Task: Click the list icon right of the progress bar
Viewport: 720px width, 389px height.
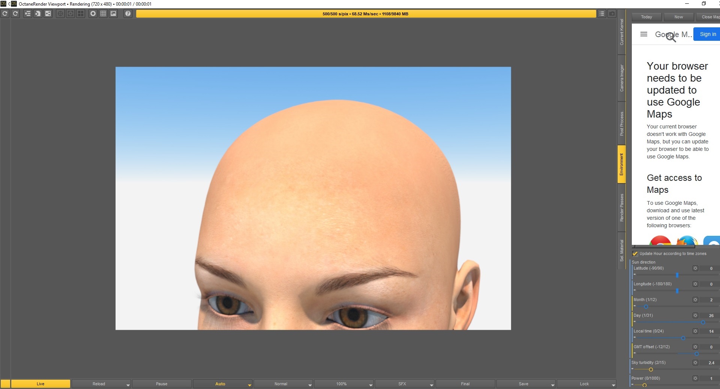Action: 602,13
